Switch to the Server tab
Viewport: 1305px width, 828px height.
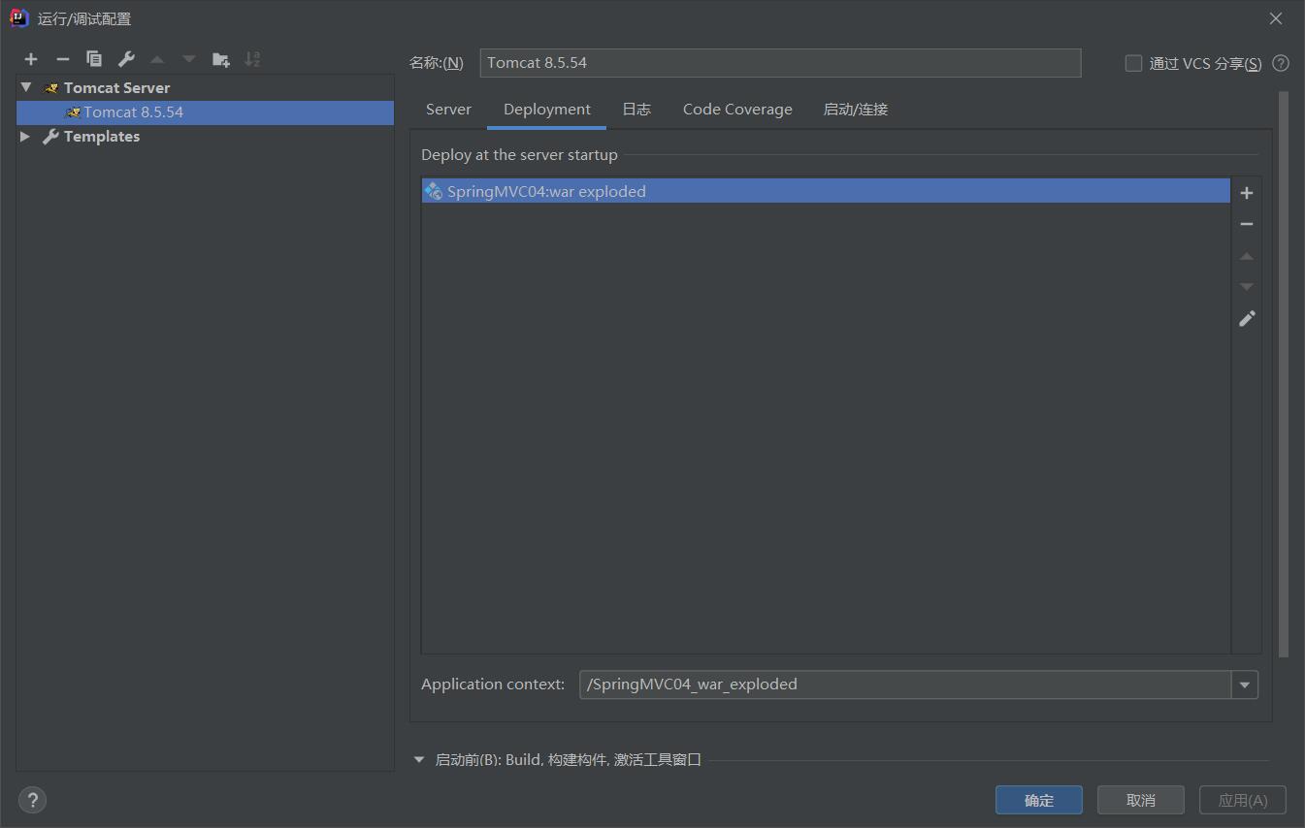pyautogui.click(x=448, y=110)
